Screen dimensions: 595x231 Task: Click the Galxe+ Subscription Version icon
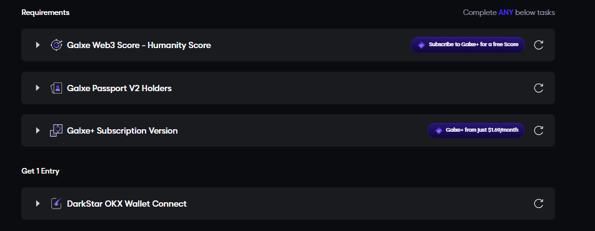(x=56, y=131)
